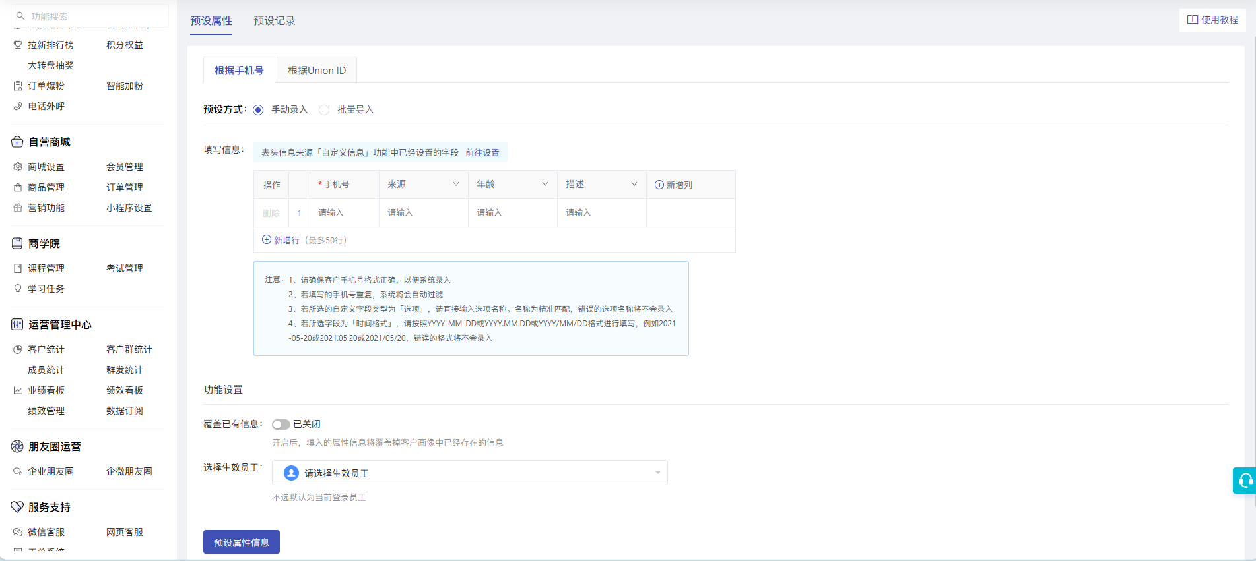
Task: Click the search magnifier icon in sidebar
Action: tap(20, 16)
